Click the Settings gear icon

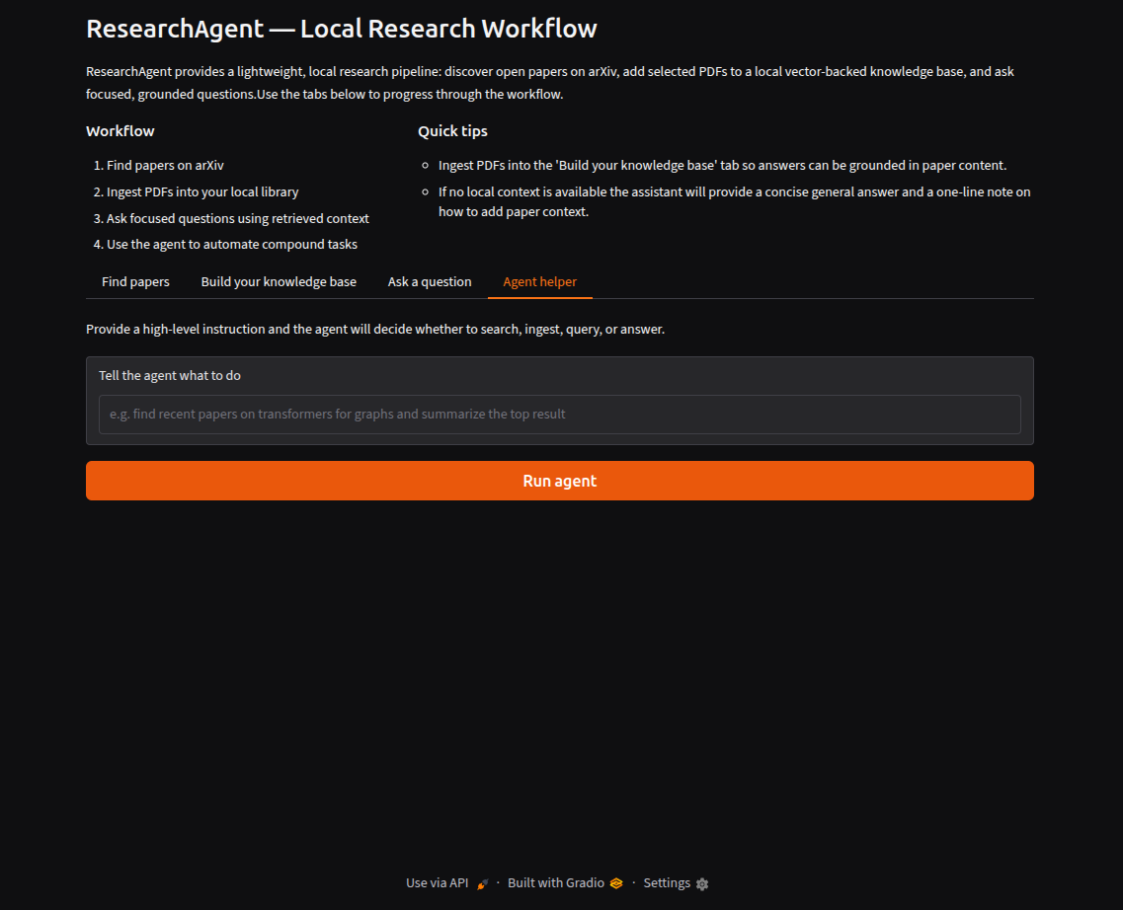tap(702, 884)
